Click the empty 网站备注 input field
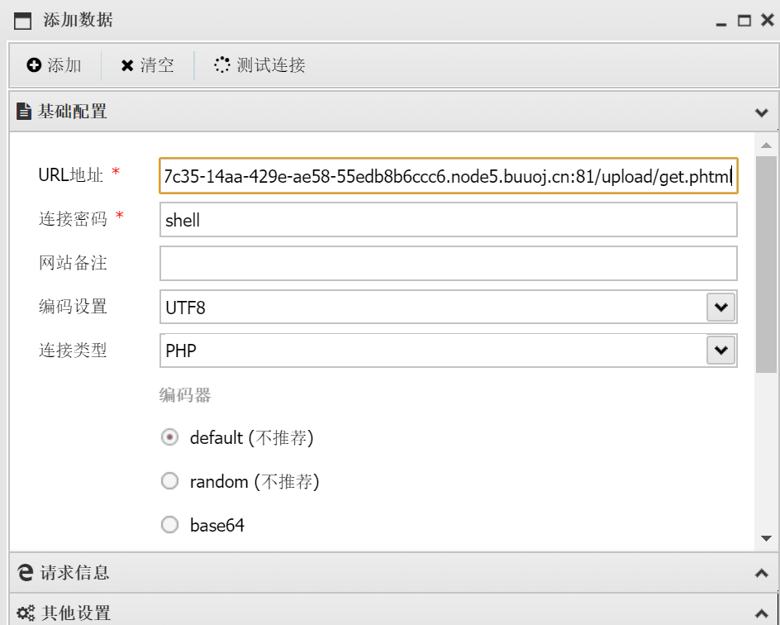 448,263
